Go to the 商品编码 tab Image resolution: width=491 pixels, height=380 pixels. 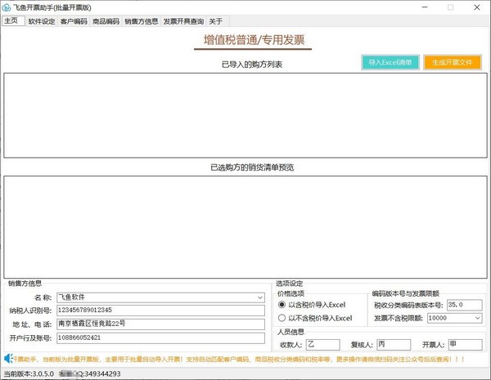106,22
